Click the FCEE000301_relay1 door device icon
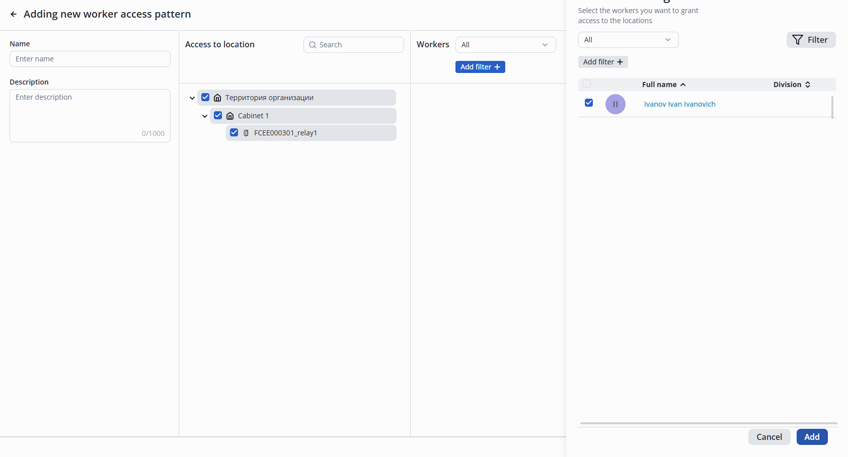 246,133
